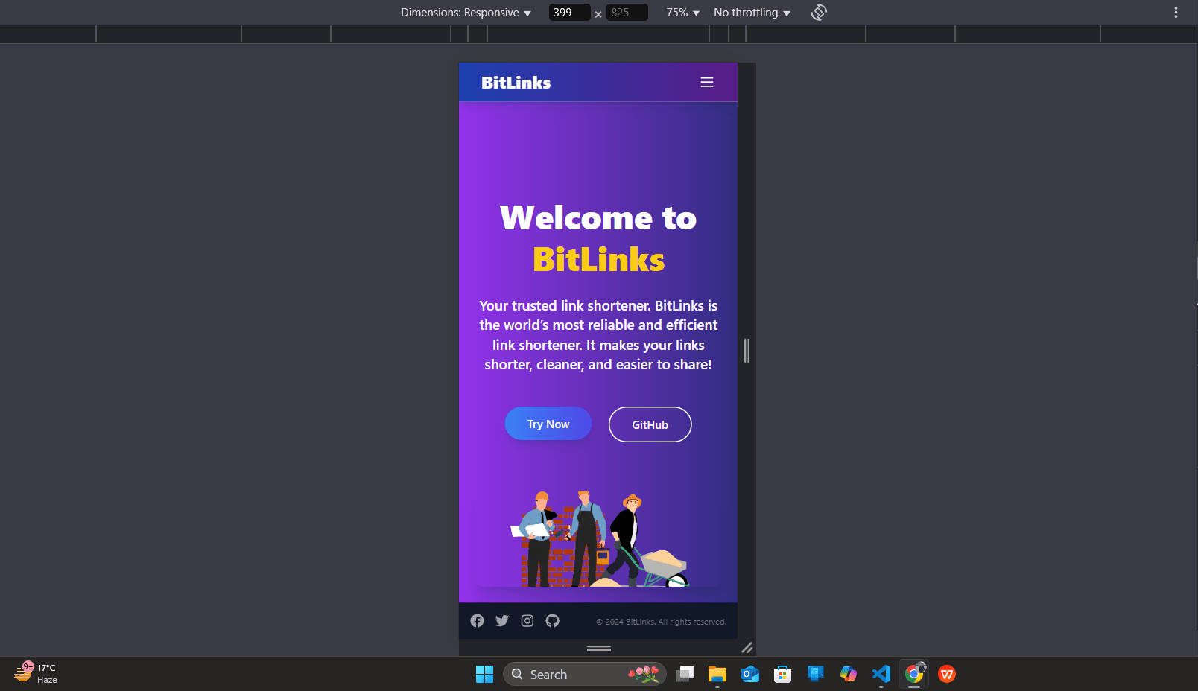This screenshot has height=691, width=1198.
Task: Open File Explorer from the taskbar
Action: [717, 674]
